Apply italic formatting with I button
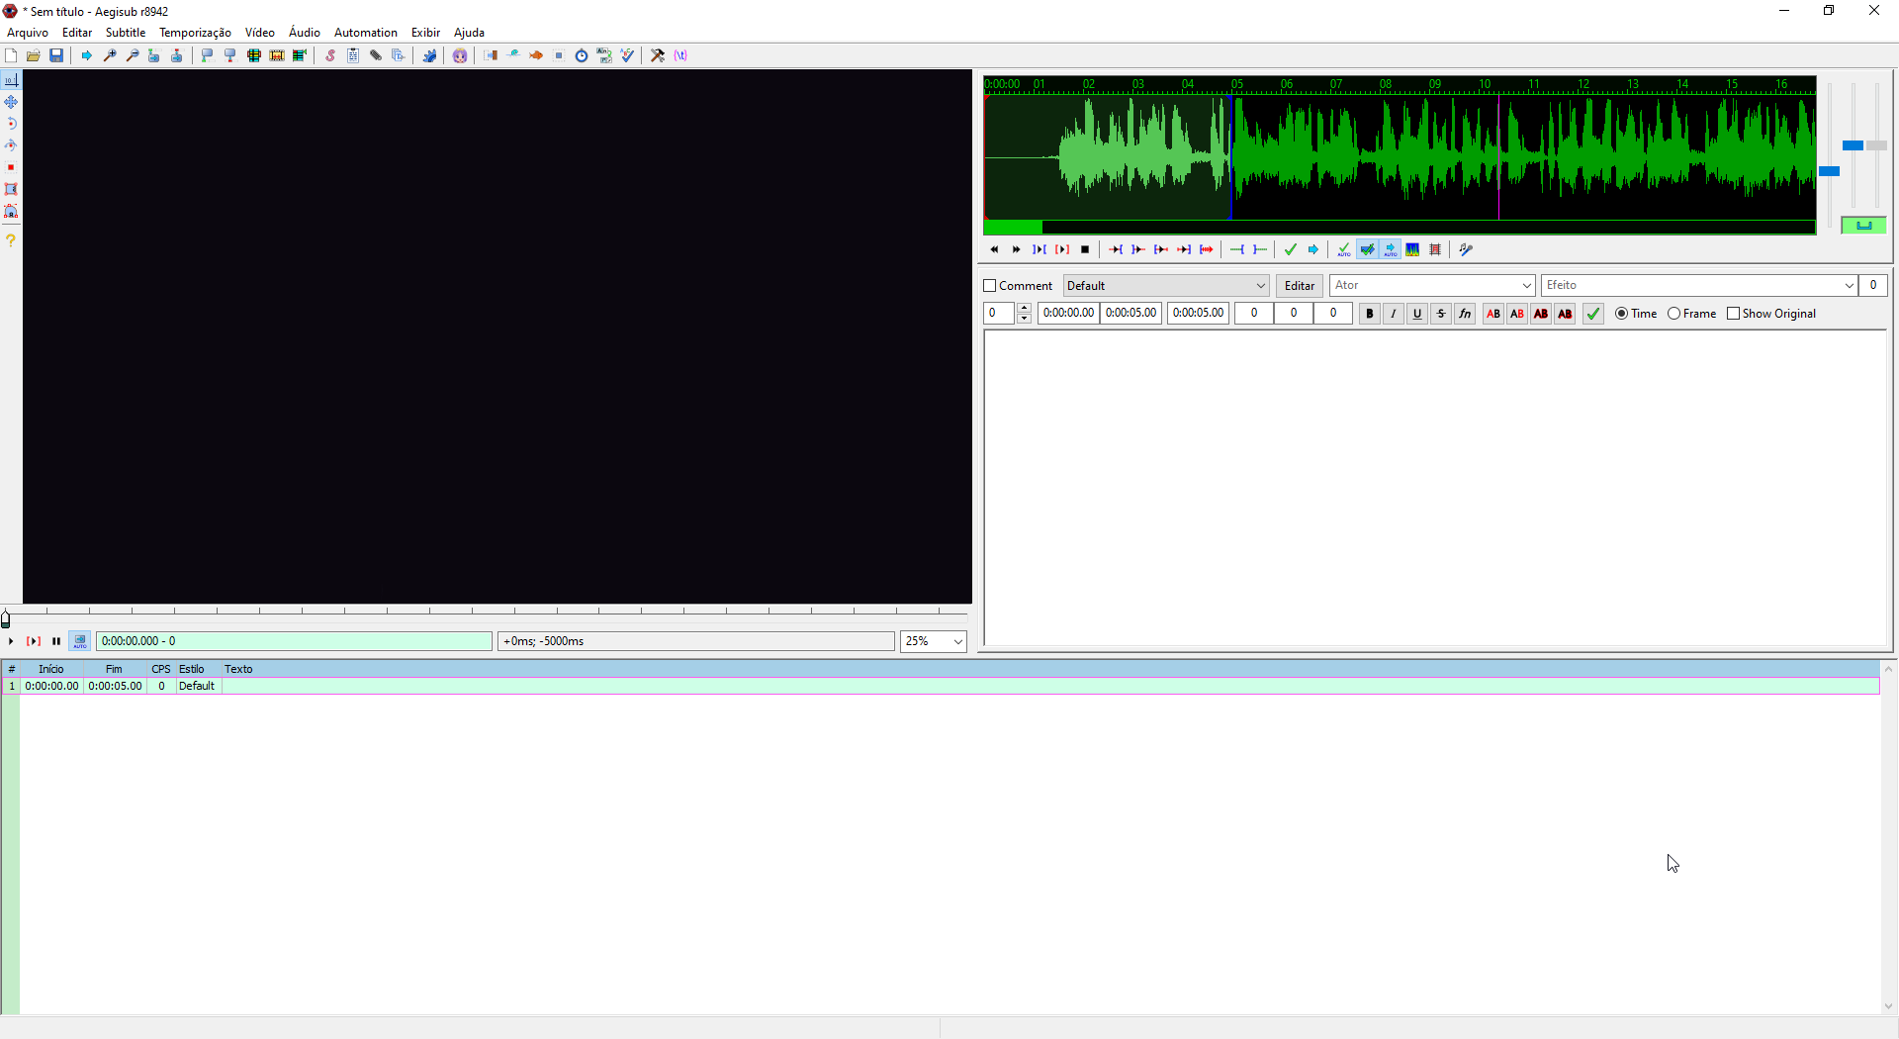This screenshot has width=1899, height=1039. (x=1394, y=314)
